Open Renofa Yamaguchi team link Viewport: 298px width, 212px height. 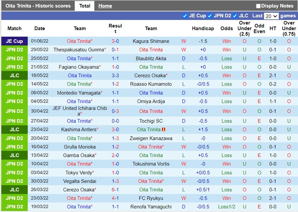[151, 207]
